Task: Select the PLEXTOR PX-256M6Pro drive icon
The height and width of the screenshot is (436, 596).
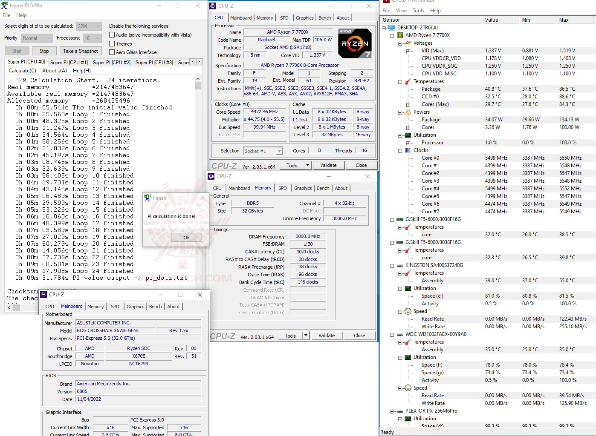Action: 400,411
